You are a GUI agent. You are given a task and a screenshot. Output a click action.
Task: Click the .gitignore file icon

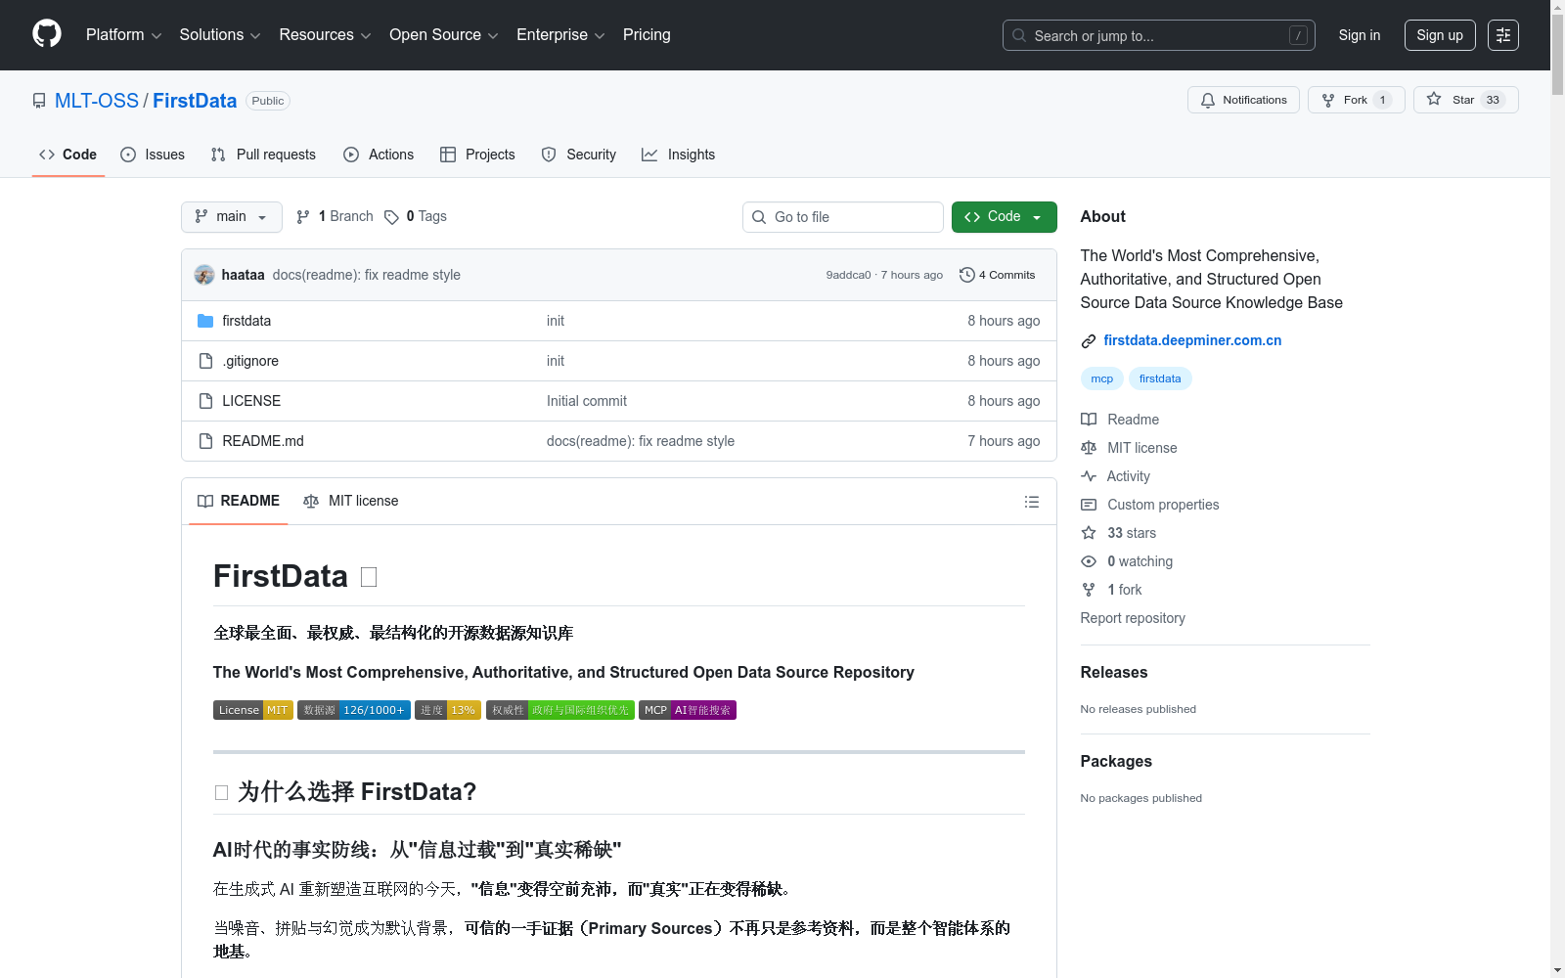coord(205,361)
